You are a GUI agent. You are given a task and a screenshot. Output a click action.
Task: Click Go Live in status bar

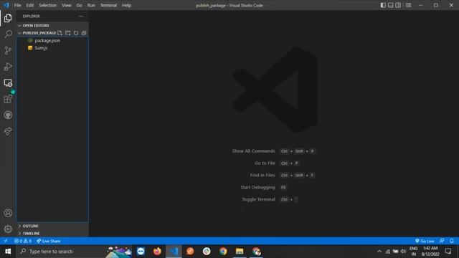pos(425,241)
